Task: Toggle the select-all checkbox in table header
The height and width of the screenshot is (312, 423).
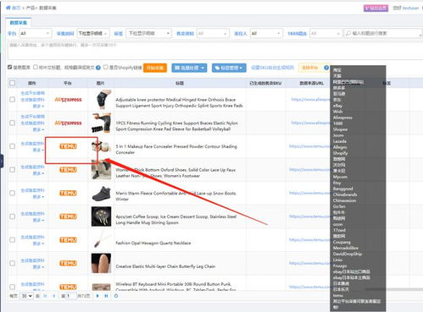Action: pos(12,83)
